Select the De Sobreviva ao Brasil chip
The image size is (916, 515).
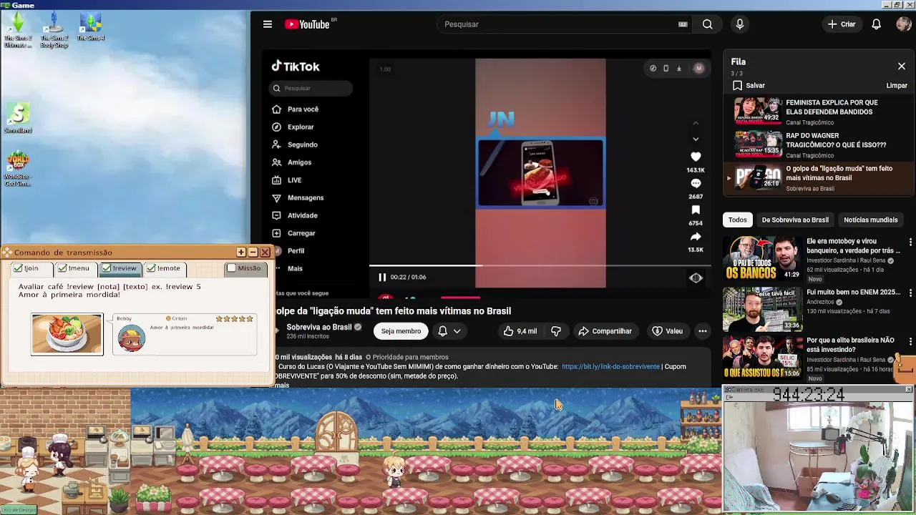click(795, 220)
